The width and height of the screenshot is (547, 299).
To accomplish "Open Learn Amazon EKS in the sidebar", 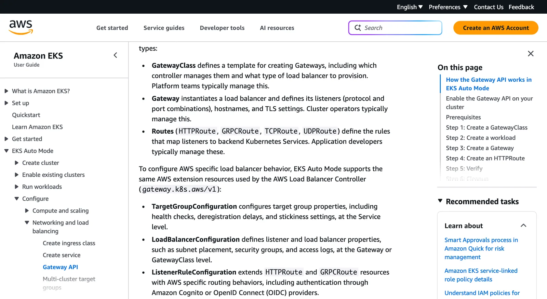I will 37,127.
